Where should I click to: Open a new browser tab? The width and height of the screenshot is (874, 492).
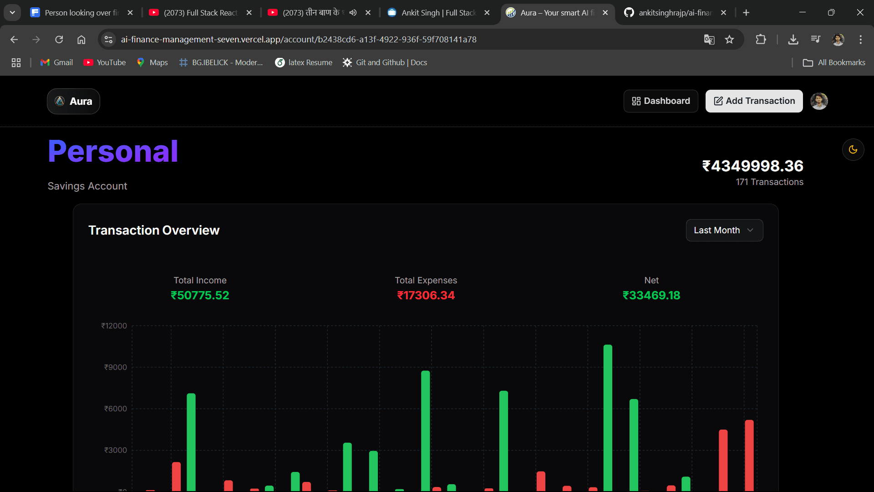click(746, 13)
